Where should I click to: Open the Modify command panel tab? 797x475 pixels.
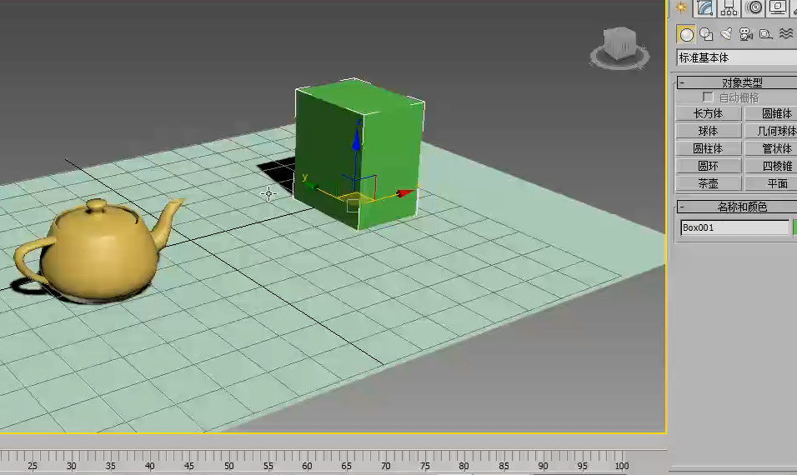[705, 7]
